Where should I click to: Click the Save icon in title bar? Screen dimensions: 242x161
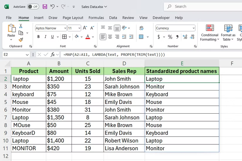coord(45,6)
